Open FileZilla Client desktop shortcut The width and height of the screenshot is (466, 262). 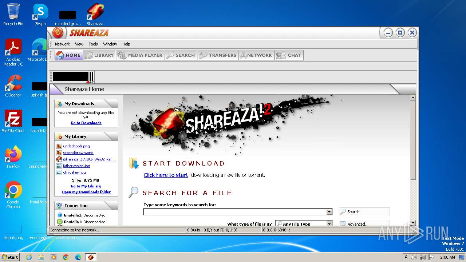[x=13, y=121]
